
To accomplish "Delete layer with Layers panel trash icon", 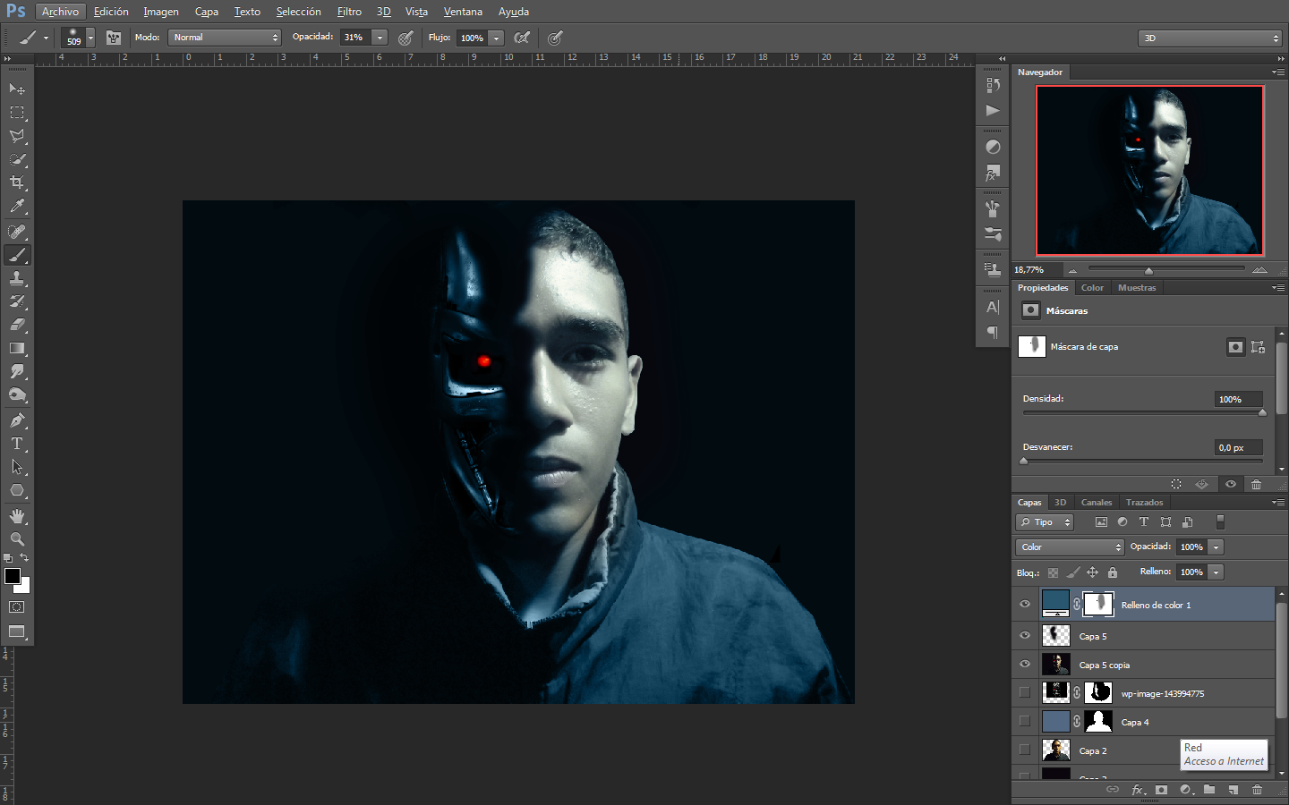I will click(x=1257, y=790).
